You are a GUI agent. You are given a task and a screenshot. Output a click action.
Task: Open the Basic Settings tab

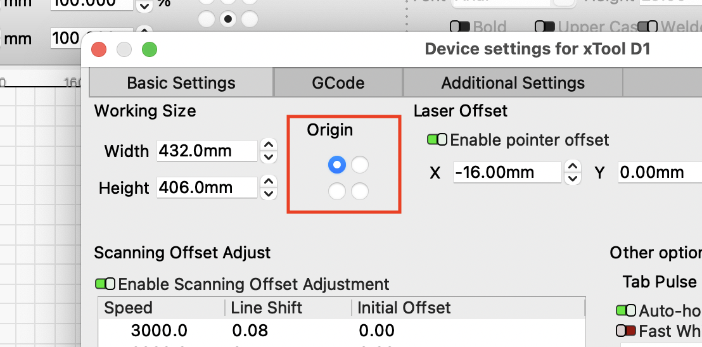181,83
